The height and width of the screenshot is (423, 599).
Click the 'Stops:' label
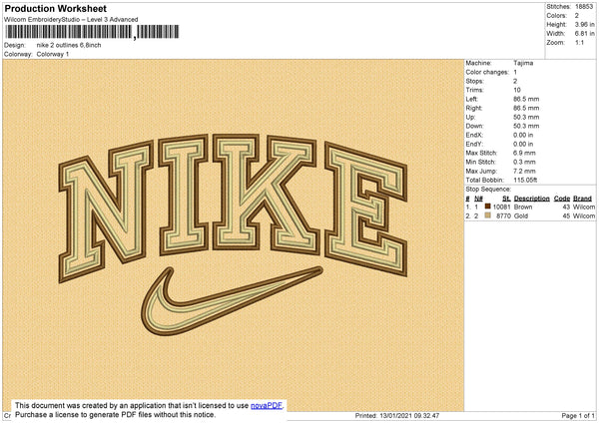pos(474,82)
